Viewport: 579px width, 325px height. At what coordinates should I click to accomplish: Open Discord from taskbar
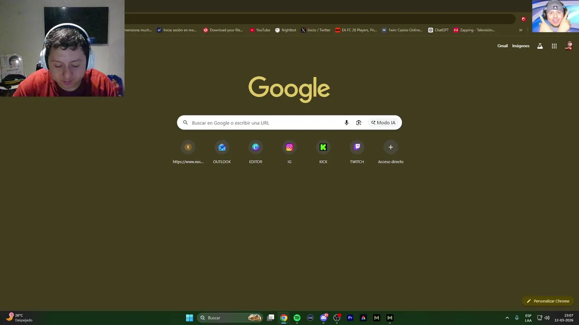[323, 318]
